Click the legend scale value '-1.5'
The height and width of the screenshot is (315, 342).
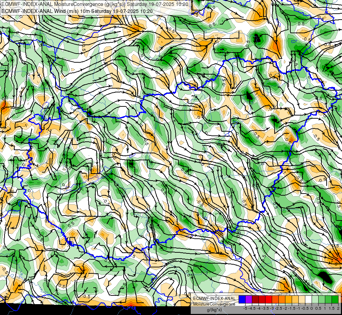(292, 308)
